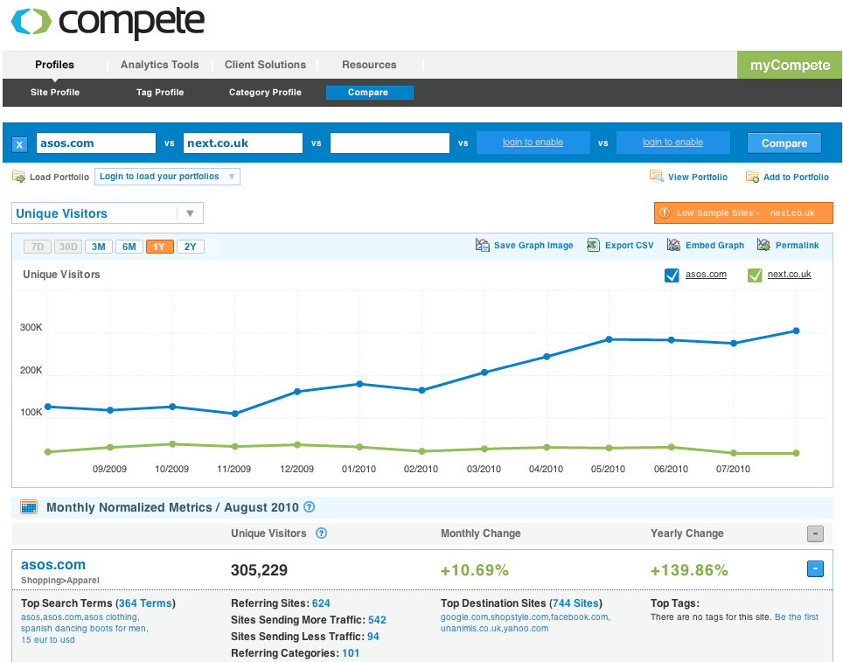Click the blue Compare button
This screenshot has width=843, height=662.
pos(784,143)
